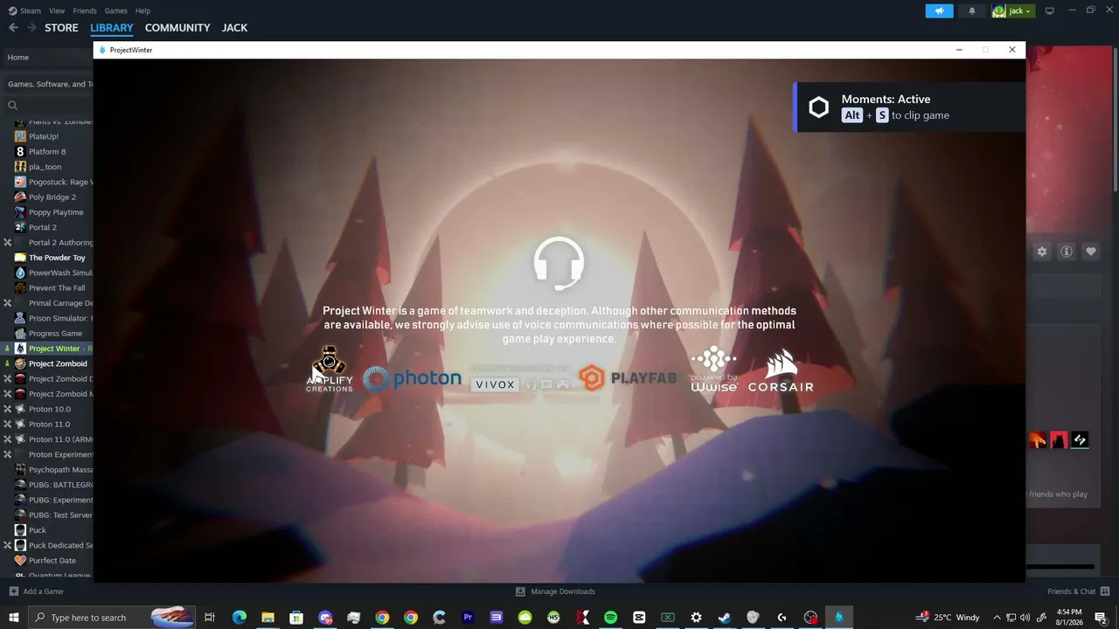Viewport: 1119px width, 629px height.
Task: Click the Photon logo
Action: coord(412,378)
